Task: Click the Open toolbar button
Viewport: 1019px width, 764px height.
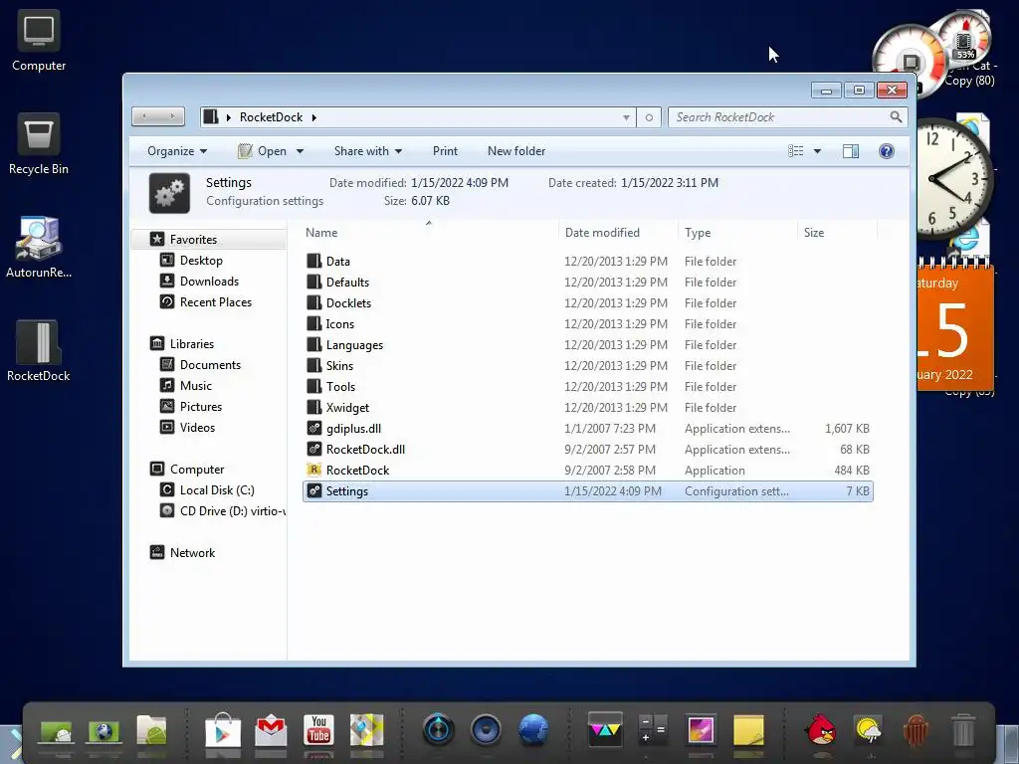Action: coord(263,151)
